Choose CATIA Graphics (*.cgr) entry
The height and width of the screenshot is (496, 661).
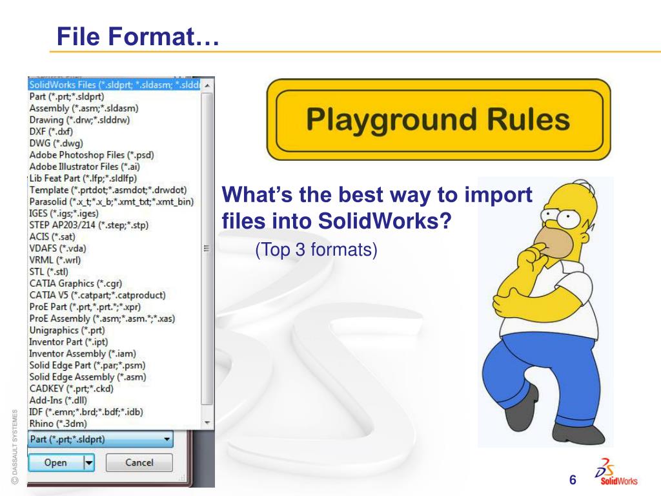(115, 284)
